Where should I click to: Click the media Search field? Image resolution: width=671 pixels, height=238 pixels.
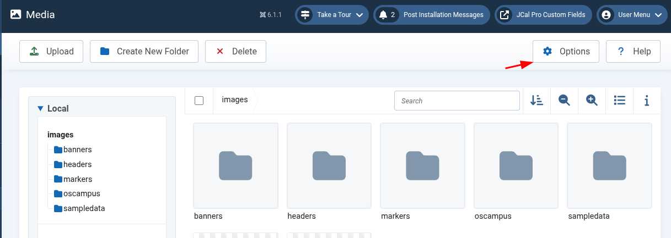[457, 101]
